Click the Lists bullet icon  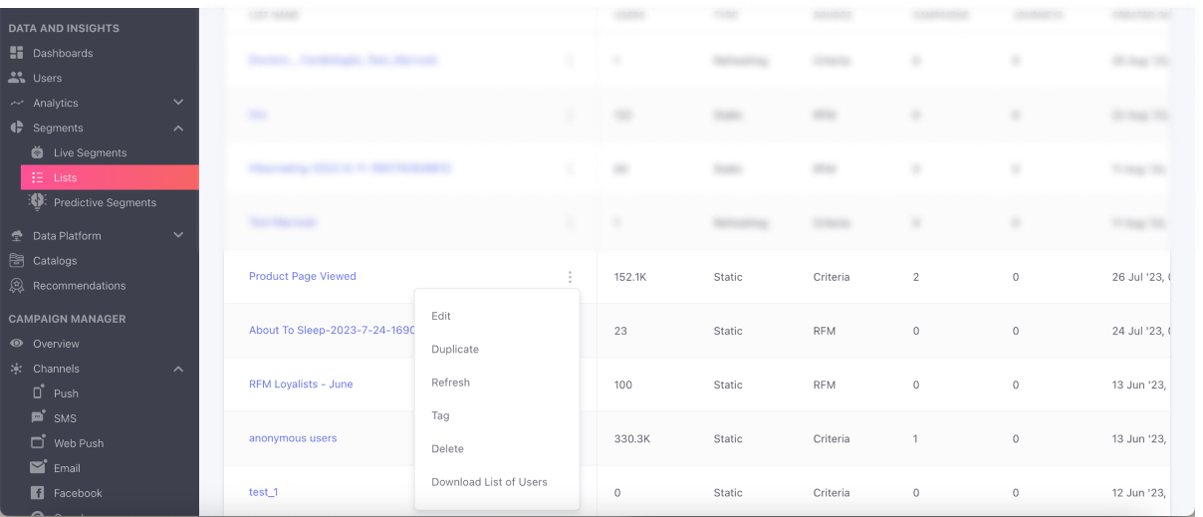37,177
